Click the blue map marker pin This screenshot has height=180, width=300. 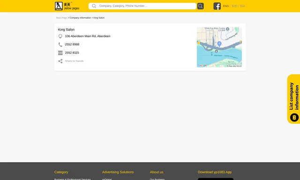click(x=219, y=44)
